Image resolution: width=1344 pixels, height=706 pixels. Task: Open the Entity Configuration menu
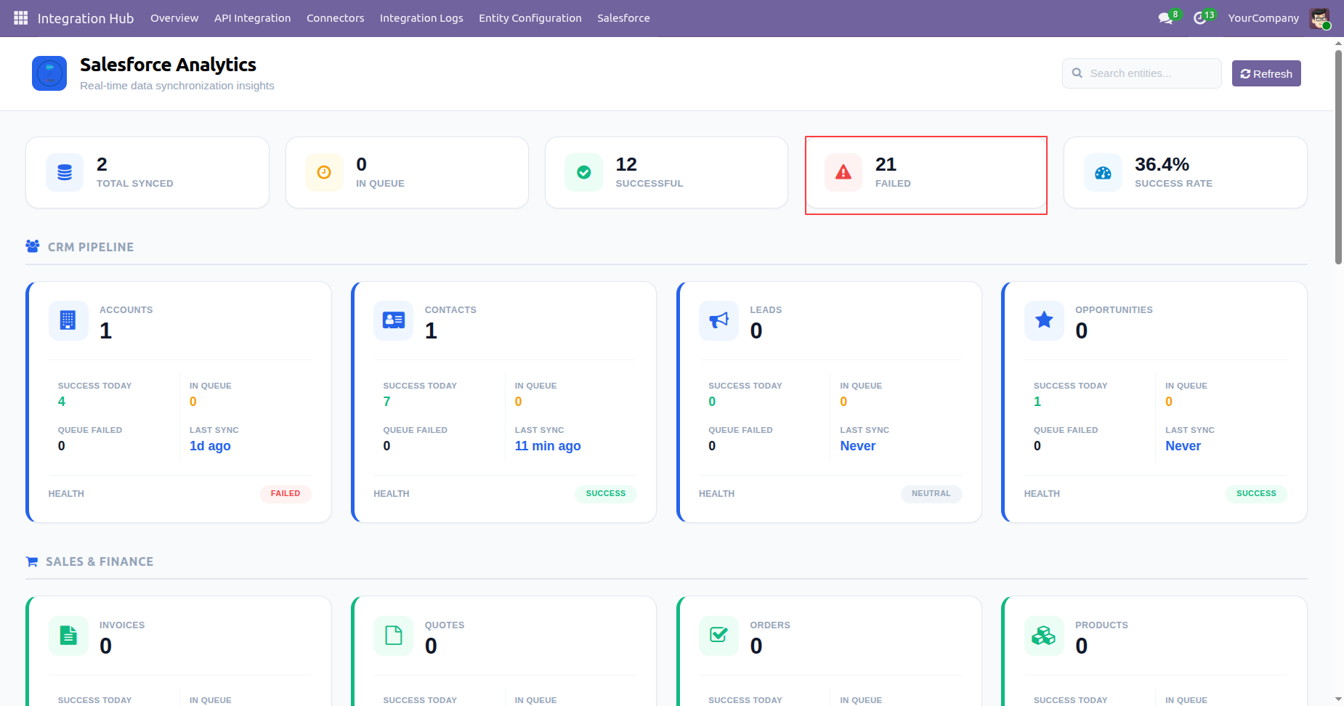tap(530, 18)
